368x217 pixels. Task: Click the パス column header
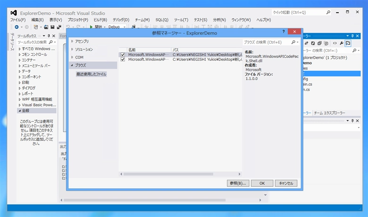click(x=207, y=50)
